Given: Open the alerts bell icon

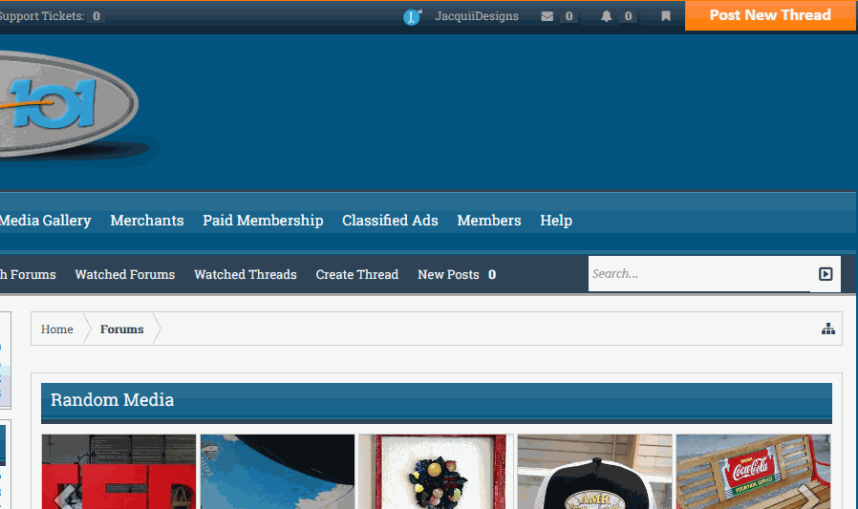Looking at the screenshot, I should pyautogui.click(x=607, y=16).
